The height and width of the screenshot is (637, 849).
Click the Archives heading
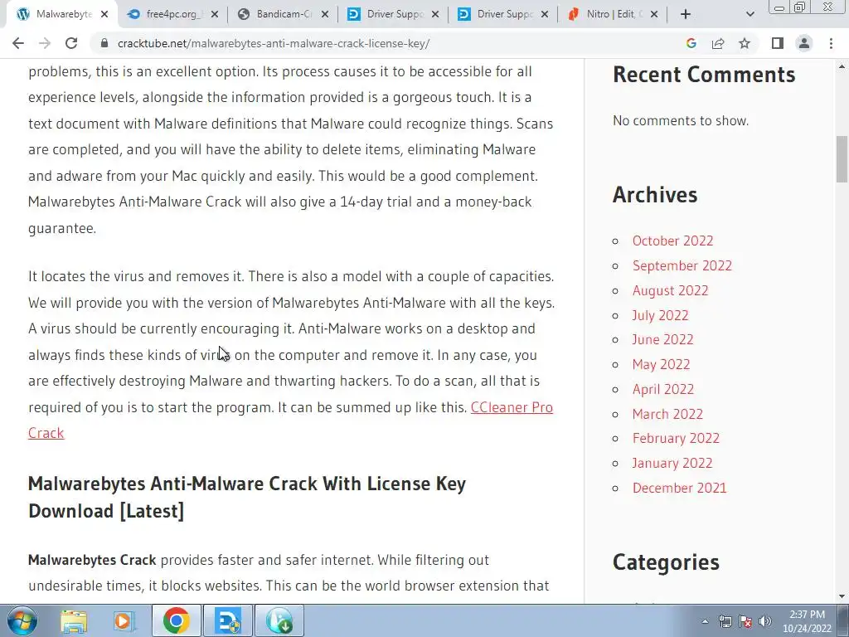[655, 194]
